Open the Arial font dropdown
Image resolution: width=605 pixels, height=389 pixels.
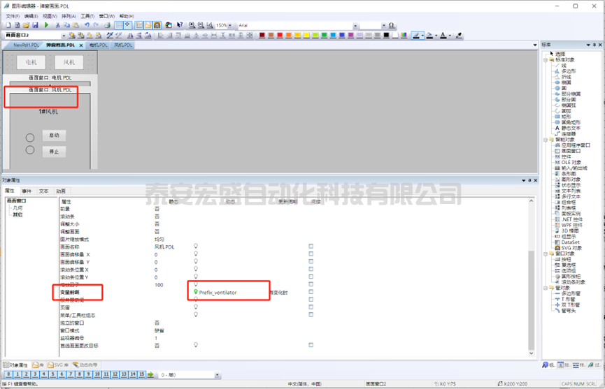click(x=355, y=25)
